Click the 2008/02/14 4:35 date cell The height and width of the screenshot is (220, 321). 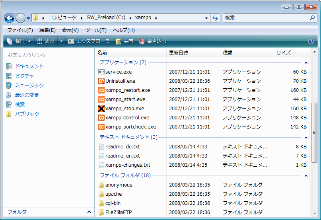188,165
